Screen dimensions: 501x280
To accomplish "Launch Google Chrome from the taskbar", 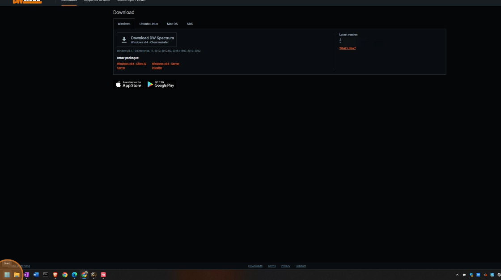I will click(x=65, y=275).
